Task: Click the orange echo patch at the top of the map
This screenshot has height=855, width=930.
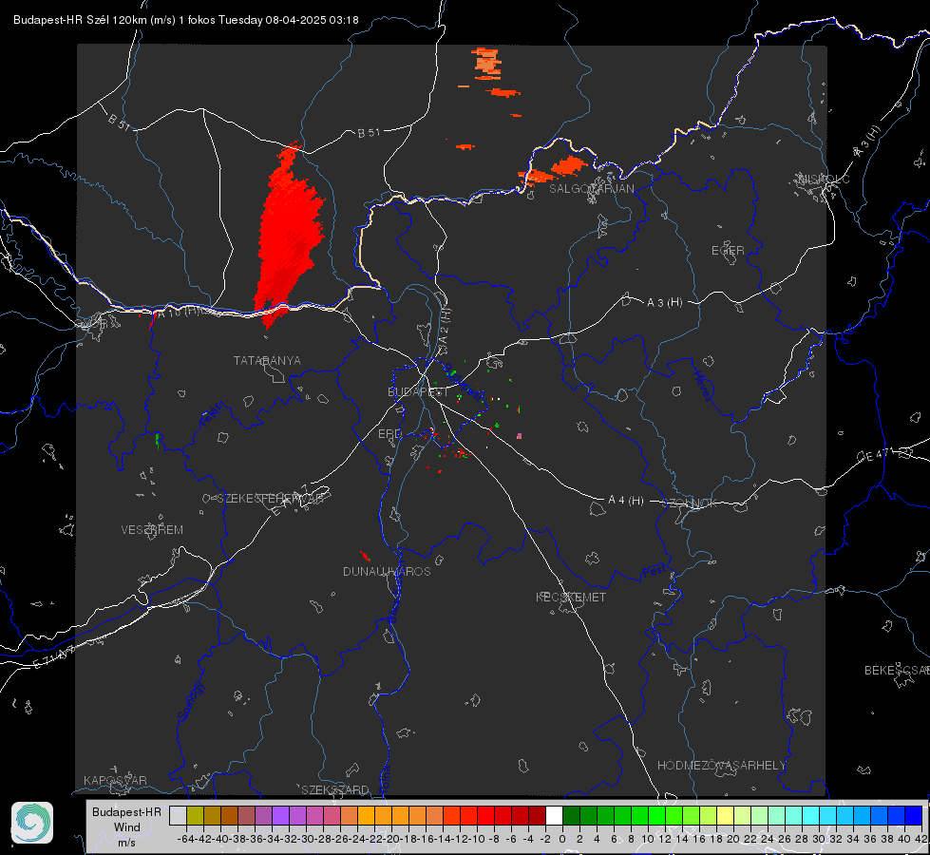Action: pos(487,64)
